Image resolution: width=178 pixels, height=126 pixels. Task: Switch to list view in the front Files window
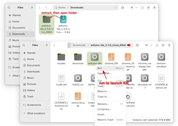pos(147,45)
